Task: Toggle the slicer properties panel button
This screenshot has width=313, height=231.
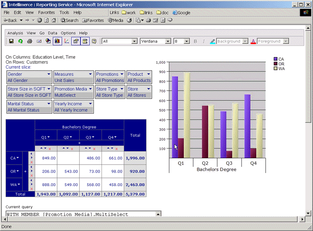Action: [x=76, y=41]
